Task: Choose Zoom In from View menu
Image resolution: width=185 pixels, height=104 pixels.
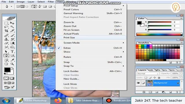Action: tap(91, 22)
